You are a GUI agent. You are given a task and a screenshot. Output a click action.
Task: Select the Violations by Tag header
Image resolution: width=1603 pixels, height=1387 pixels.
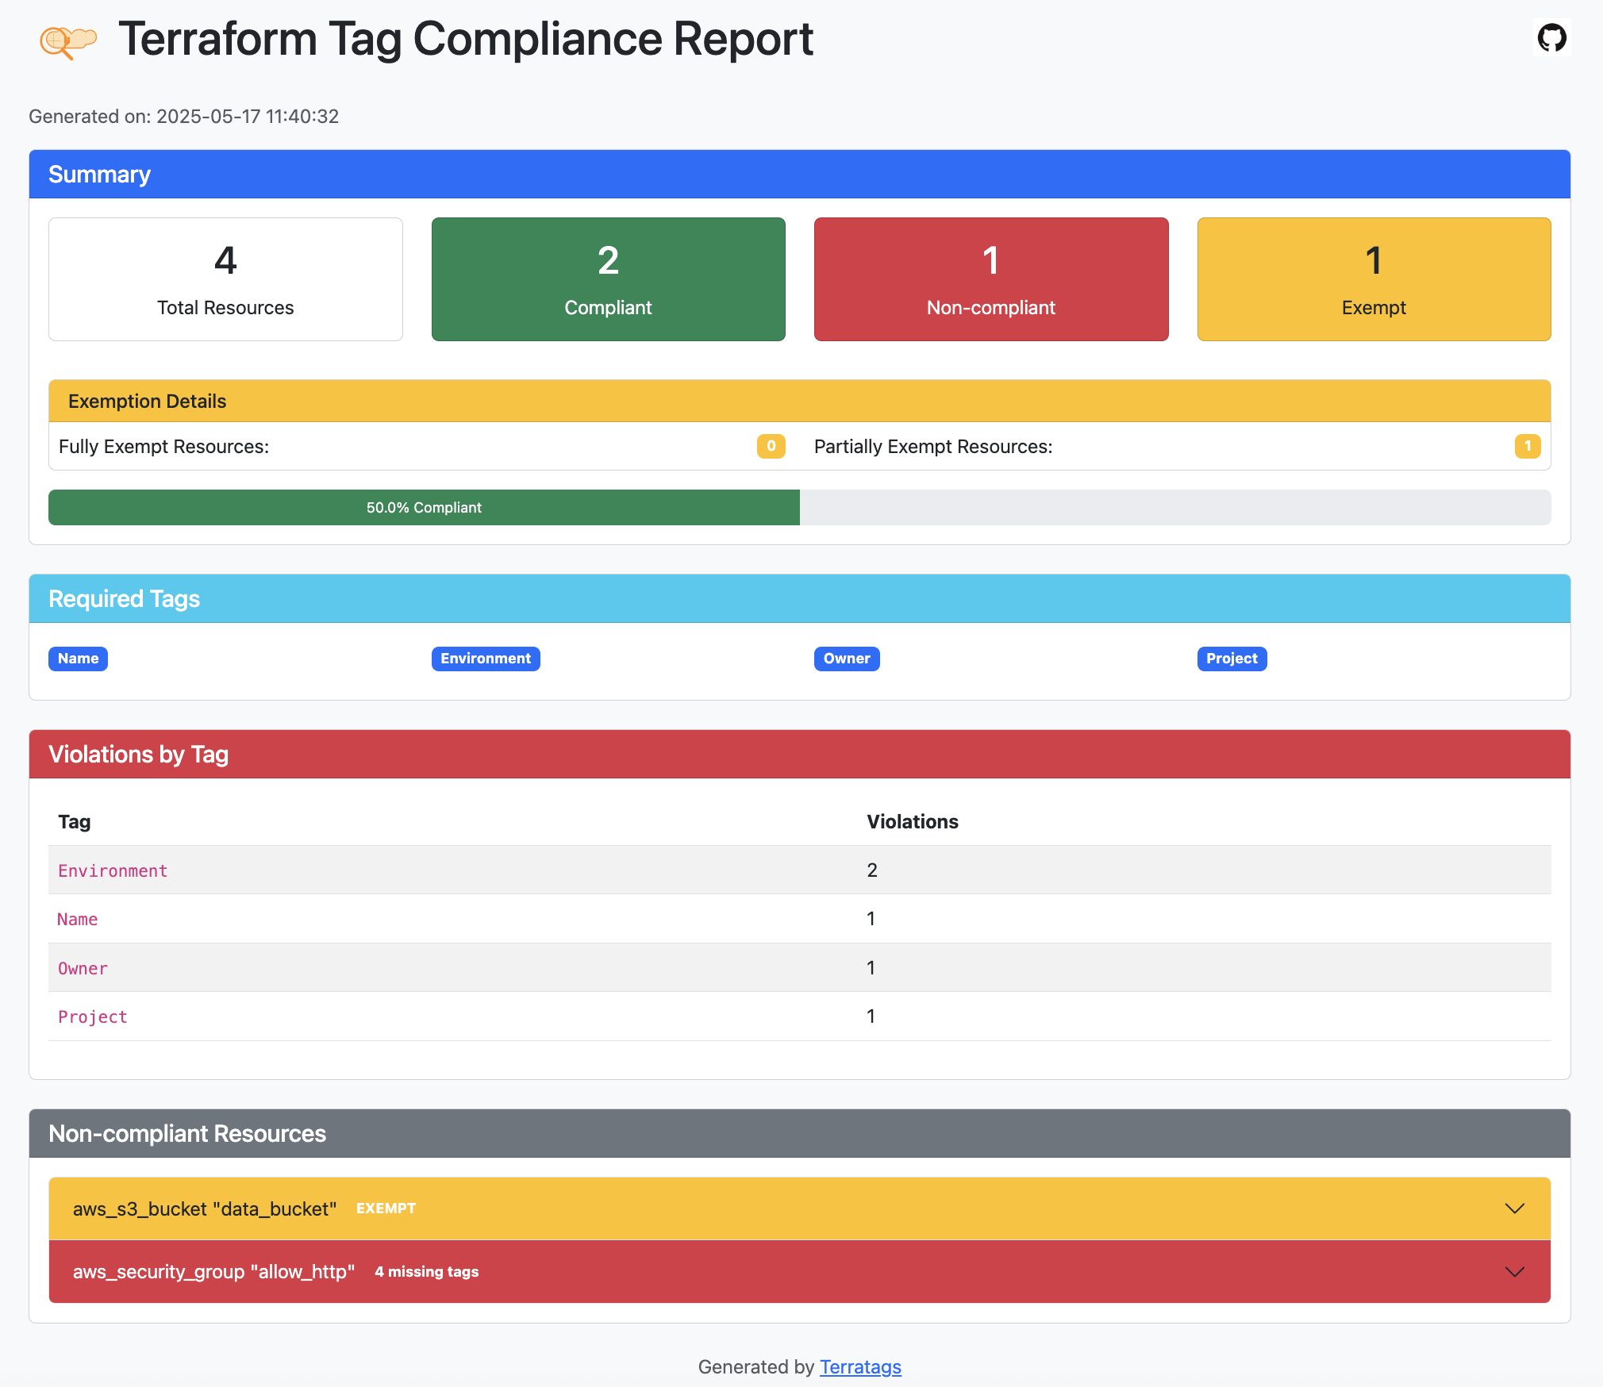[138, 754]
